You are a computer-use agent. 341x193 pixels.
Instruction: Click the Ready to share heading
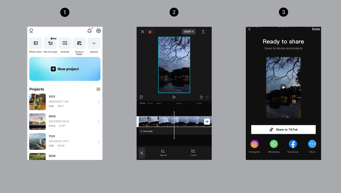[283, 41]
